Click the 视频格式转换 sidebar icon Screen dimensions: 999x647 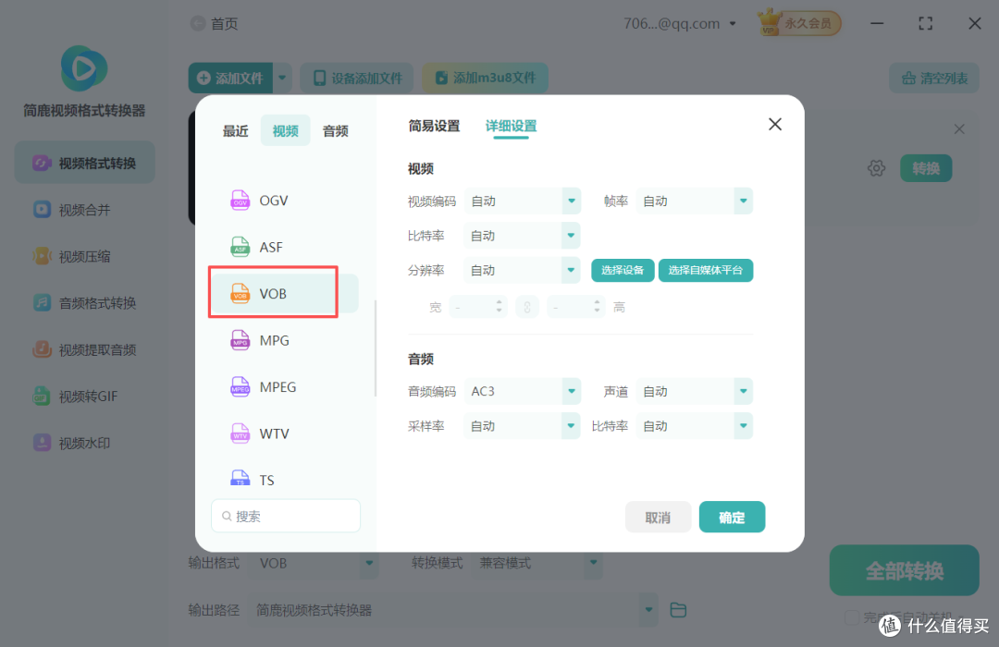click(42, 163)
